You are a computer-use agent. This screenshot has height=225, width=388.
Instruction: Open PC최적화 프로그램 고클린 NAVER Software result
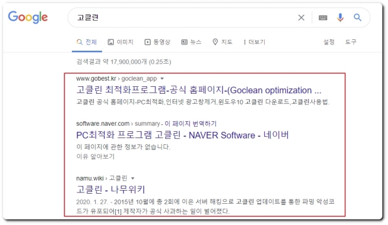[182, 135]
